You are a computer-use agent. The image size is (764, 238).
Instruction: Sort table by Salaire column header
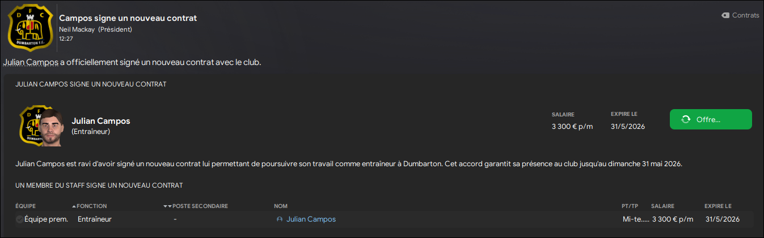[x=663, y=206]
